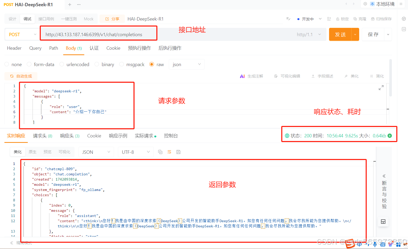Image resolution: width=408 pixels, height=249 pixels.
Task: Clone the interface with 克隆
Action: pyautogui.click(x=360, y=19)
